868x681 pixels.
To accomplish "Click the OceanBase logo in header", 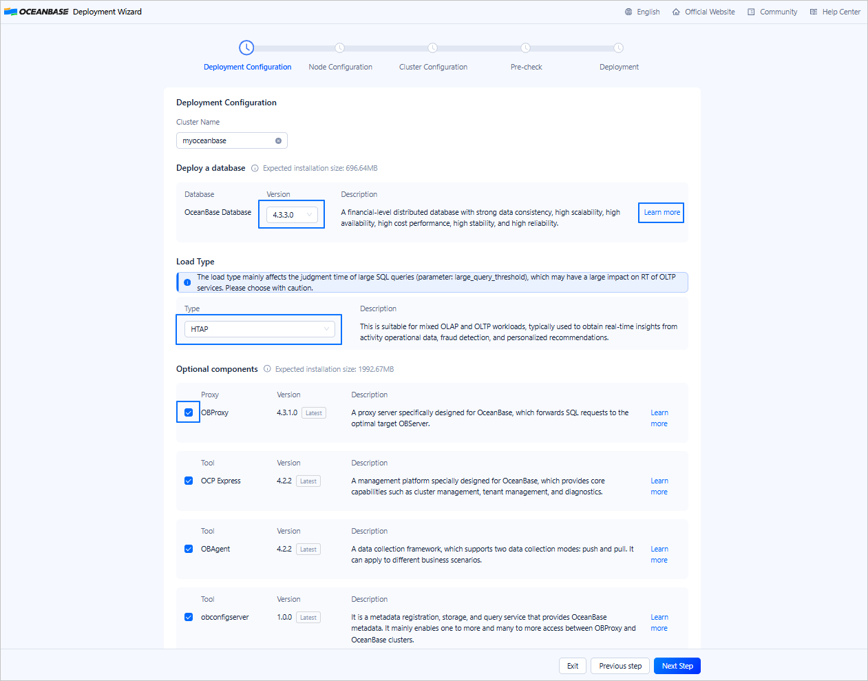I will (36, 12).
